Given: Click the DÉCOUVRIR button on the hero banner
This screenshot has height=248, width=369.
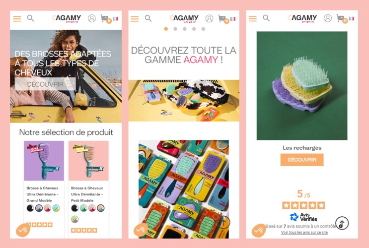Looking at the screenshot, I should click(45, 84).
